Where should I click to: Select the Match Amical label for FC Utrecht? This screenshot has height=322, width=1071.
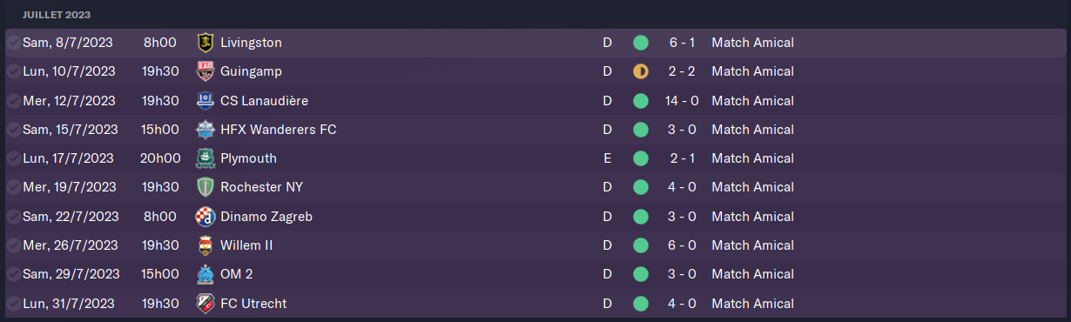pos(752,304)
